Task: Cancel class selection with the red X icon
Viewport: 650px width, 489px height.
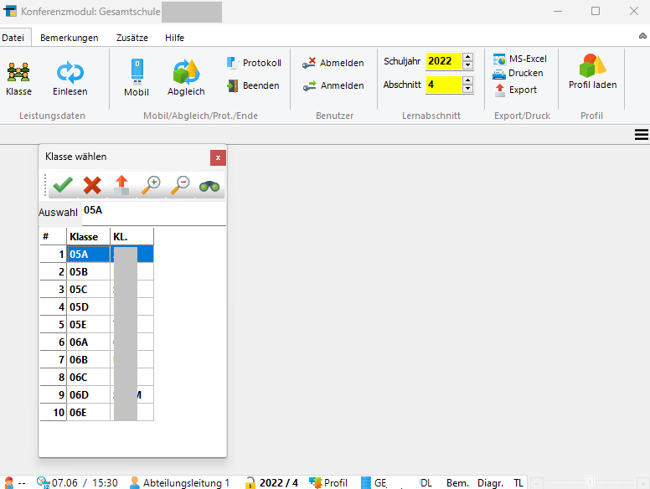Action: pos(92,185)
